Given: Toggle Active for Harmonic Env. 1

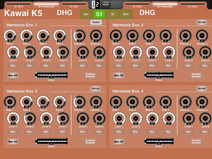Looking at the screenshot, I should [96, 22].
